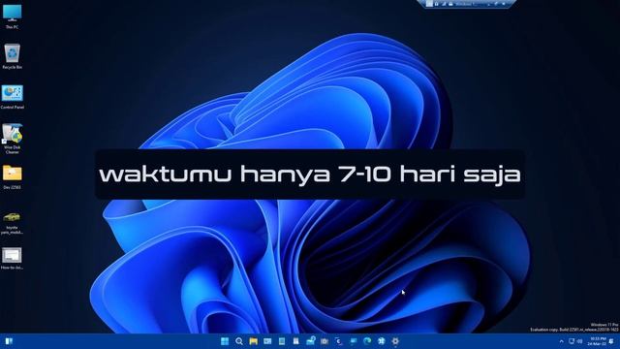Screen dimensions: 620x349
Task: Open the clock and date flyout
Action: pos(597,341)
